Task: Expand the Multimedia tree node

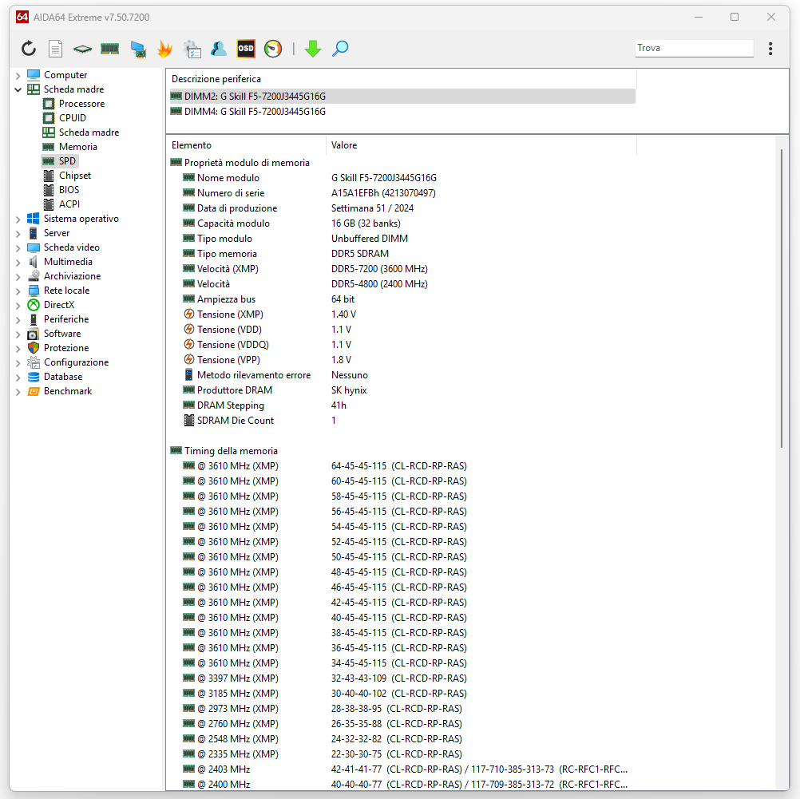Action: point(18,263)
